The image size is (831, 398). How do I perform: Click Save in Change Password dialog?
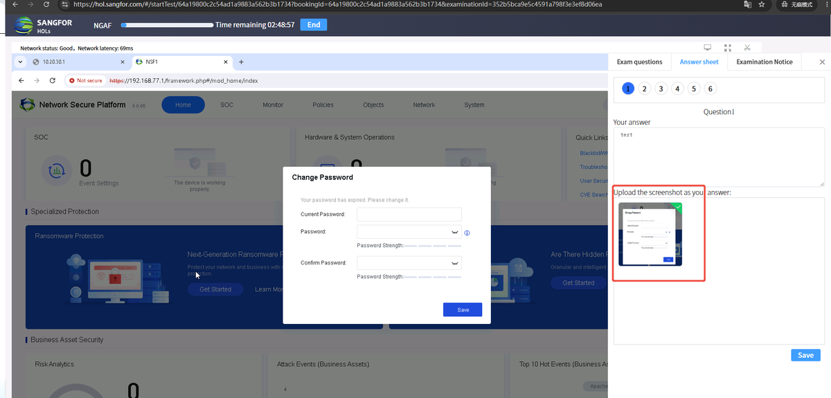[x=463, y=309]
